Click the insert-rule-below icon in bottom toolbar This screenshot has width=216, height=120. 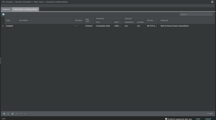coord(12,114)
